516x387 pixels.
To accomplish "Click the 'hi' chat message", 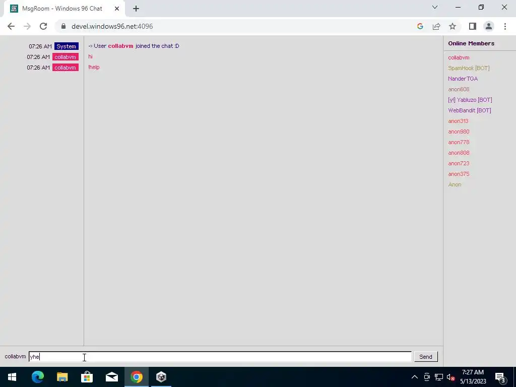I will [90, 56].
